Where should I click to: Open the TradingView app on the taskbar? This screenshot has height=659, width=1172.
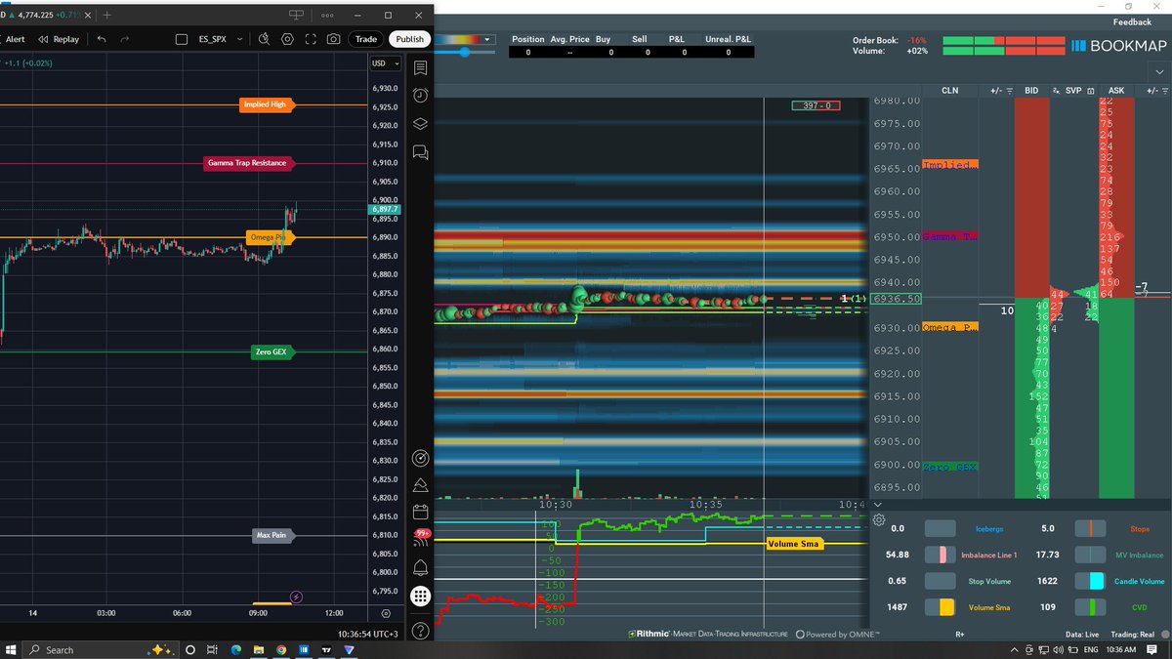coord(326,649)
